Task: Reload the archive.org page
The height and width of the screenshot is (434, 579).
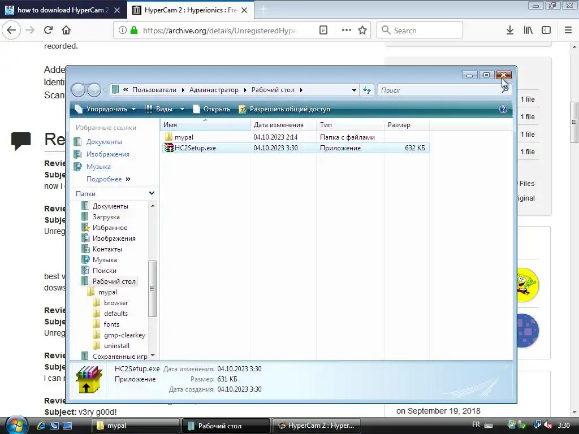Action: pos(48,31)
